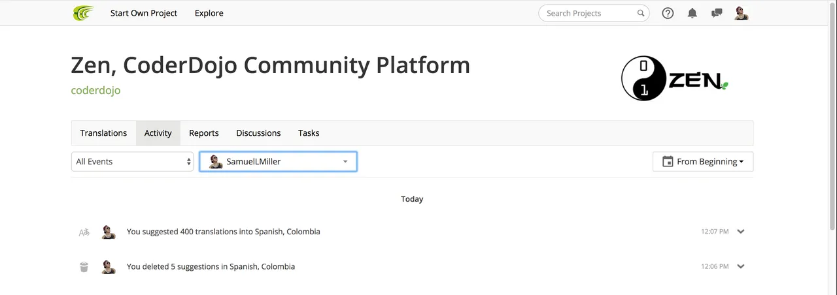Image resolution: width=837 pixels, height=295 pixels.
Task: Open the Tasks tab
Action: (x=309, y=132)
